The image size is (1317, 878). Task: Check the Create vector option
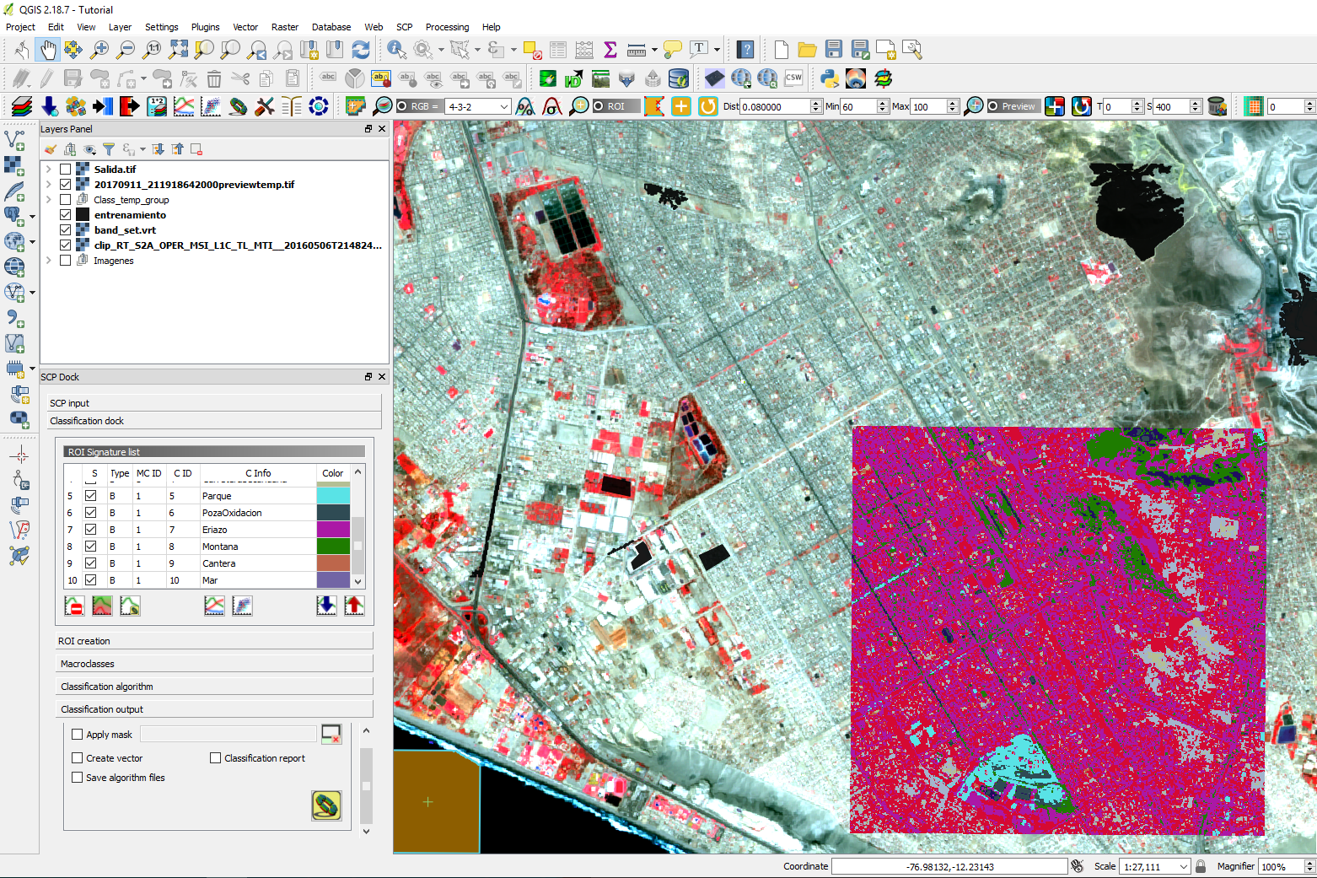(78, 758)
